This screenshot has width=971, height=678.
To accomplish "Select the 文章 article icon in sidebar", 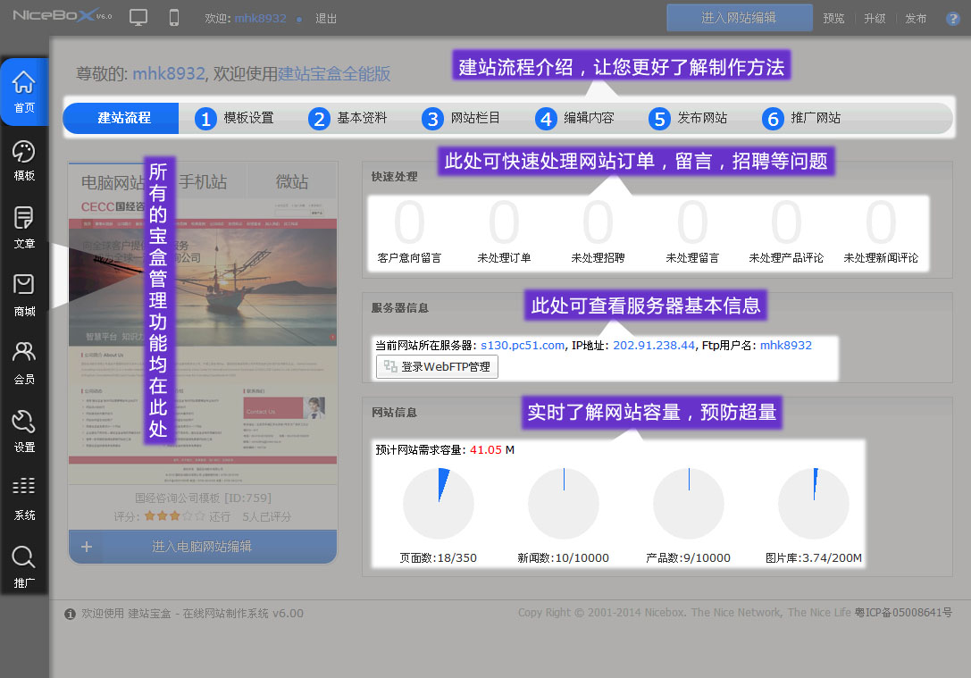I will (x=24, y=227).
